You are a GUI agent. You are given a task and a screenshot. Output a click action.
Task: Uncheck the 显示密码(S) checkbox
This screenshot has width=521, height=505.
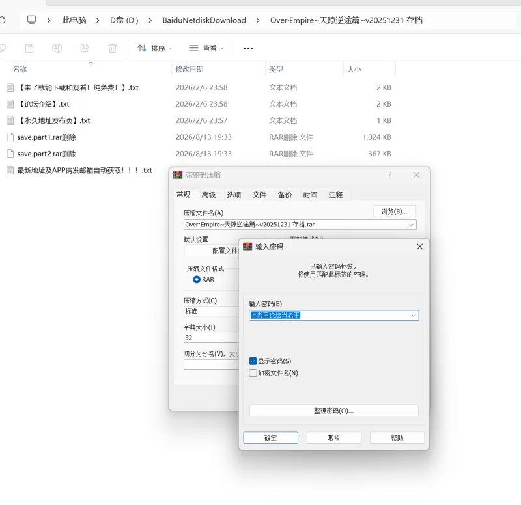coord(253,361)
